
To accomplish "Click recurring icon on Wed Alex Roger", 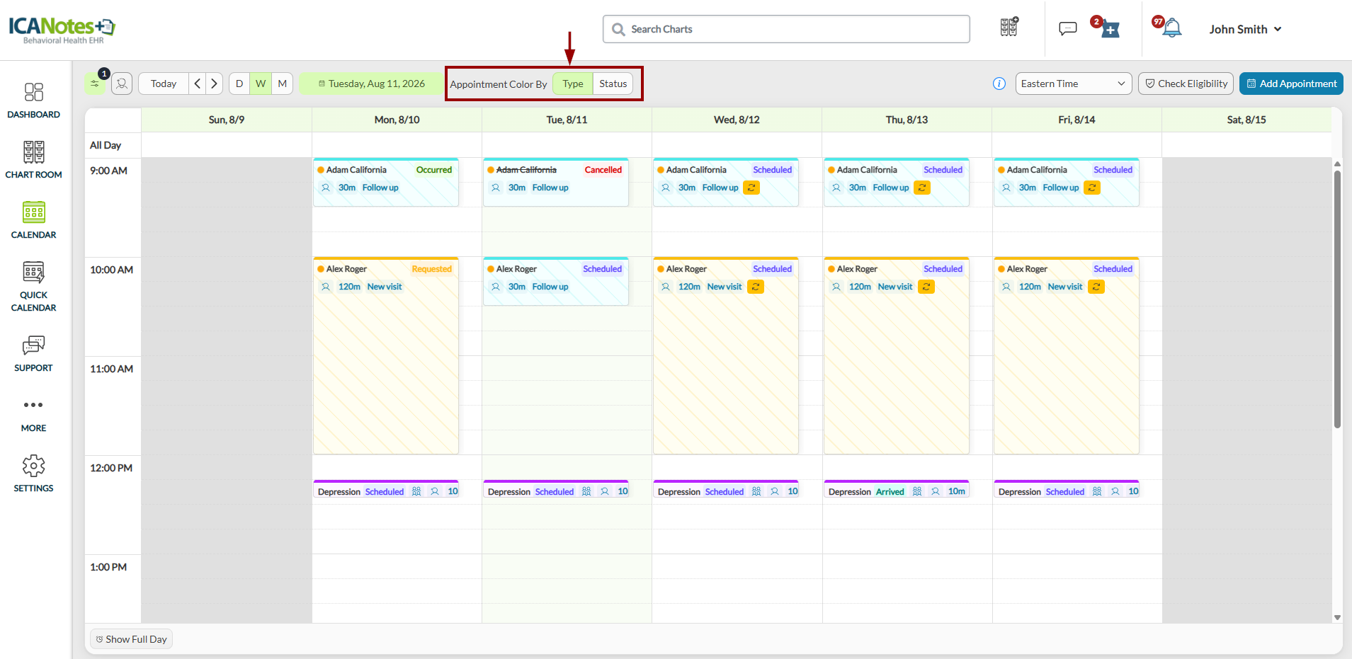I will pos(756,287).
